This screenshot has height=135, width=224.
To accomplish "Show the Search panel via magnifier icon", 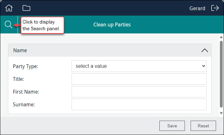I will 9,25.
